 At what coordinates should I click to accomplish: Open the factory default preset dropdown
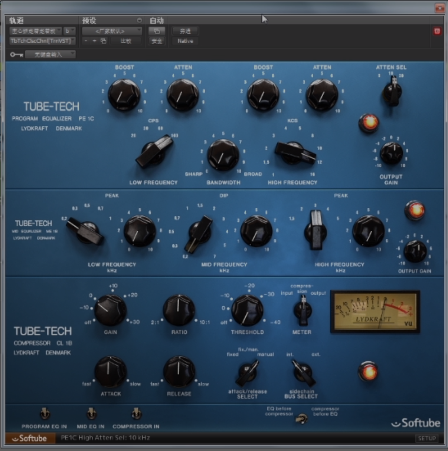(112, 31)
